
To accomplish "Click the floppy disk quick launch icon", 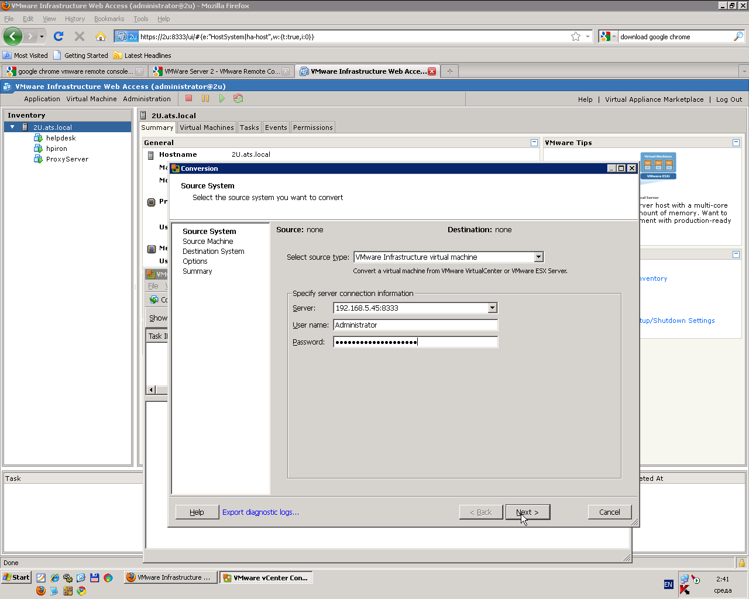I will point(95,577).
